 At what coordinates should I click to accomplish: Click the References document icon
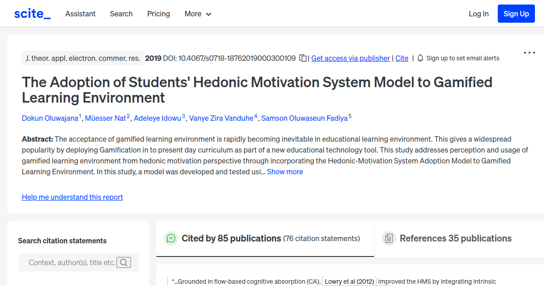389,238
